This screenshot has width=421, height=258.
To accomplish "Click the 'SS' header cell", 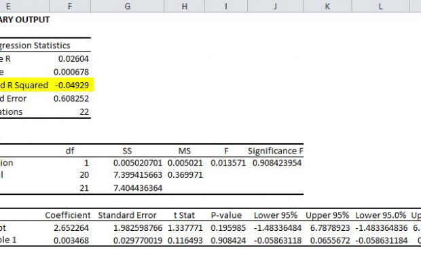I will click(127, 151).
